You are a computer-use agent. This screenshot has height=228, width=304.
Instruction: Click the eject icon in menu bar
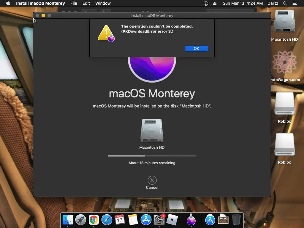point(215,3)
